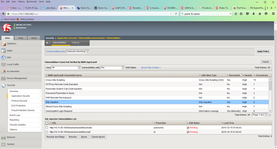
Task: Check the box for the brute URL row
Action: (x=47, y=127)
